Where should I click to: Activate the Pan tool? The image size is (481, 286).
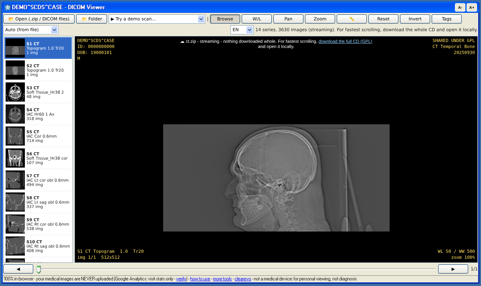coord(289,19)
